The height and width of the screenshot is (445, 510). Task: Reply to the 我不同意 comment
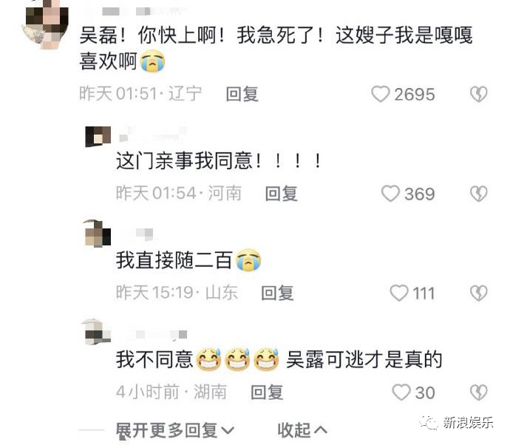(x=267, y=392)
